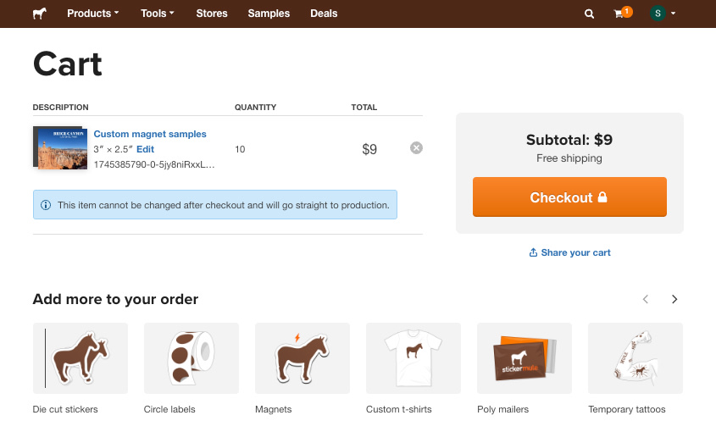Viewport: 716px width, 443px height.
Task: Open the Products dropdown menu
Action: tap(92, 14)
